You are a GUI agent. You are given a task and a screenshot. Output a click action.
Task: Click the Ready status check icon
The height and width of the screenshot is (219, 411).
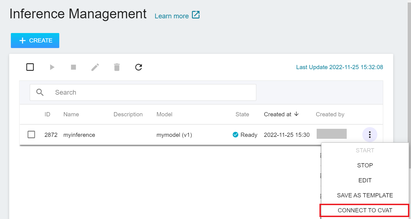coord(235,135)
